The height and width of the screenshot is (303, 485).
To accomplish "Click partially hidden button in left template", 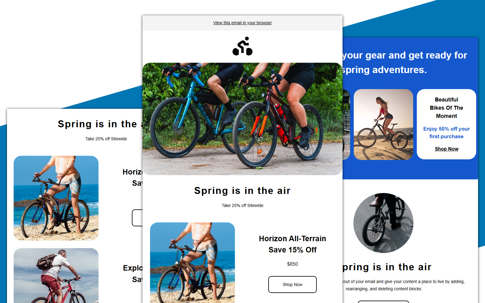I will [137, 218].
